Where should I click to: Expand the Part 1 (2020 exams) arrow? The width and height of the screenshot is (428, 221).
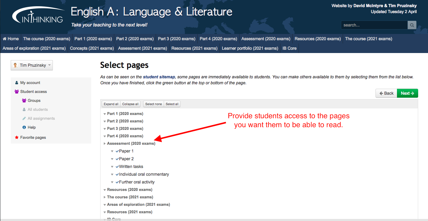105,114
